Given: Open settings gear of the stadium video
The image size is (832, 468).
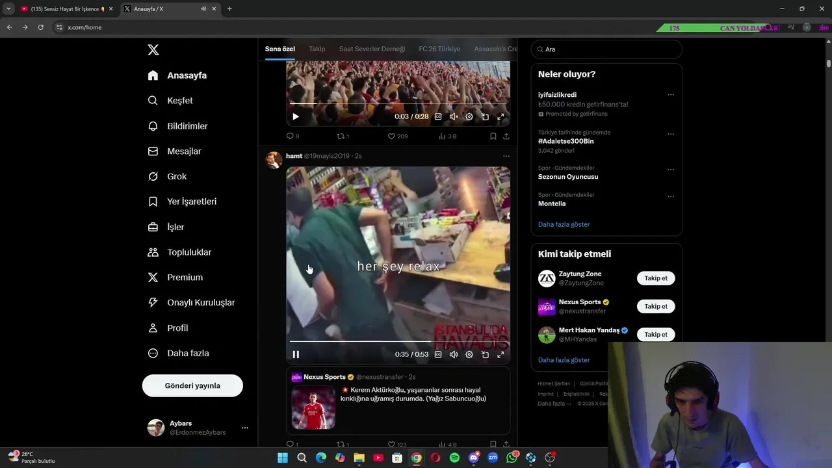Looking at the screenshot, I should click(x=469, y=117).
